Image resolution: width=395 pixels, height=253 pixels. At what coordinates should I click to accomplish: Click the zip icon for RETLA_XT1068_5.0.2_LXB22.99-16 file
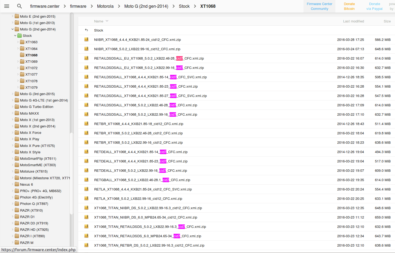coord(86,198)
